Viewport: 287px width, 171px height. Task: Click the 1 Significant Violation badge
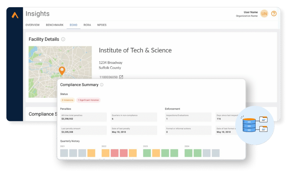click(88, 100)
